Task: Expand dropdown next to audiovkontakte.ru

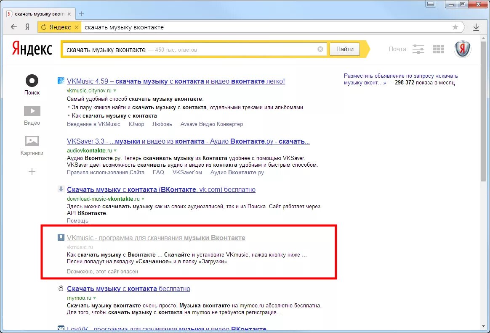Action: tap(115, 151)
